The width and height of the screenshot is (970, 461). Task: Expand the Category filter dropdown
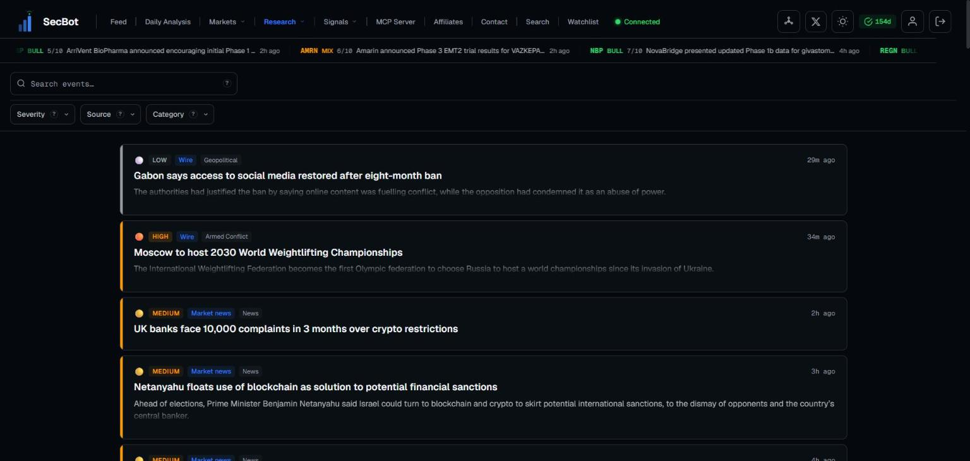coord(180,114)
